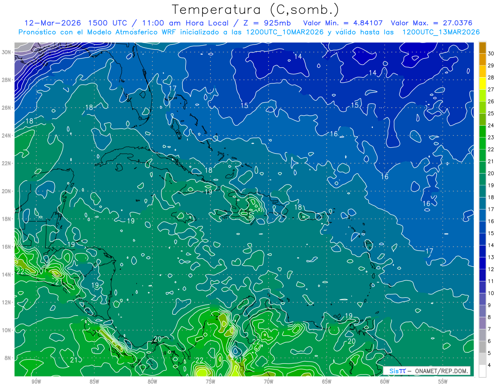Click the '14N' latitude label
Image resolution: width=502 pixels, height=387 pixels.
click(x=7, y=275)
